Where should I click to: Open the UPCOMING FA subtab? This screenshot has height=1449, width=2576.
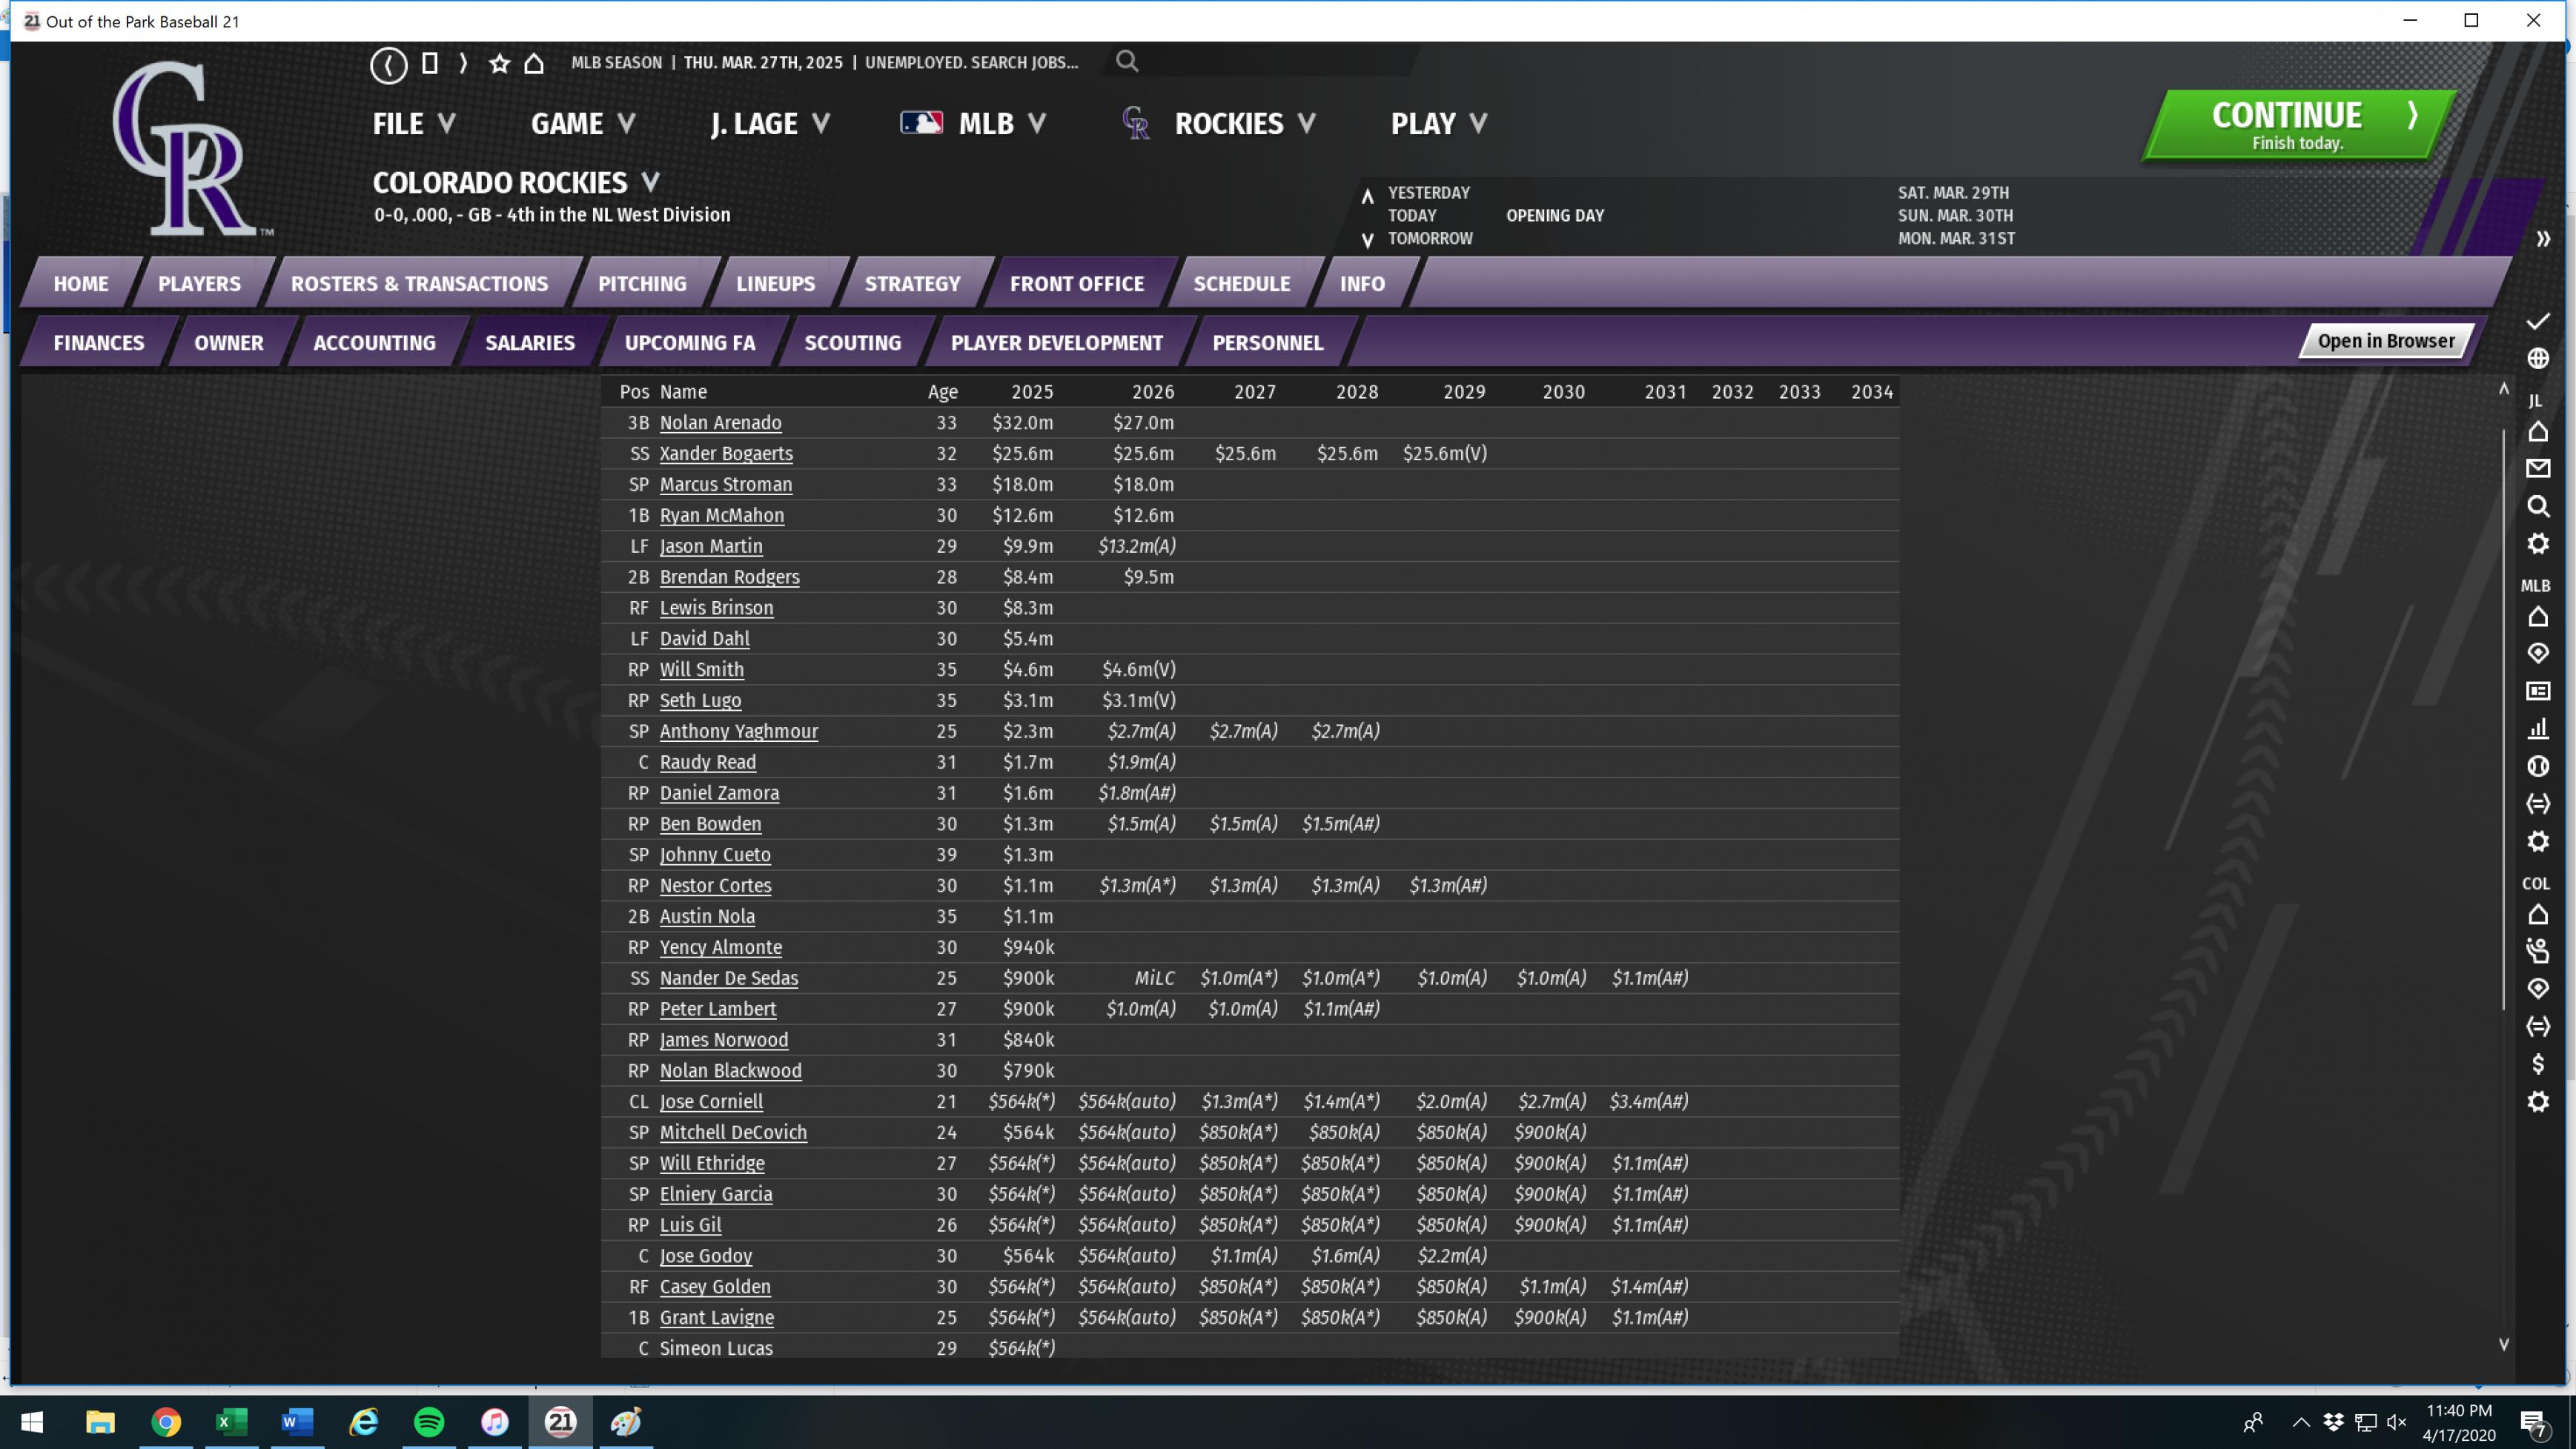(x=689, y=343)
